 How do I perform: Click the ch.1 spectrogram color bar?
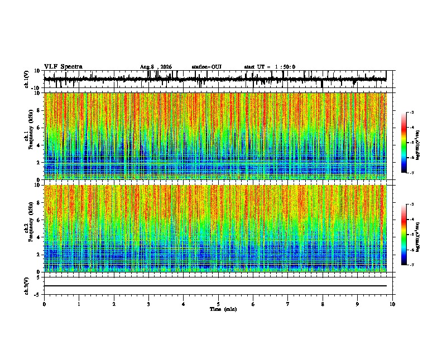click(x=404, y=143)
